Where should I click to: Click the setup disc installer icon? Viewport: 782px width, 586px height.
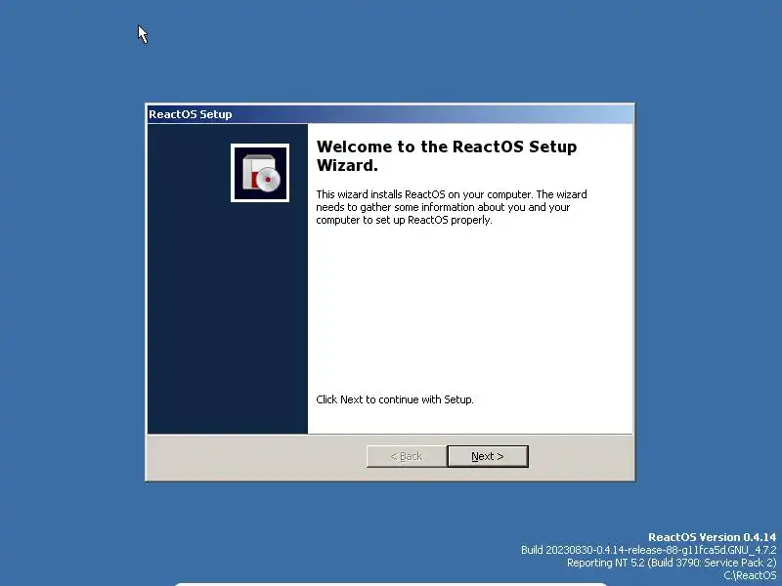coord(260,173)
